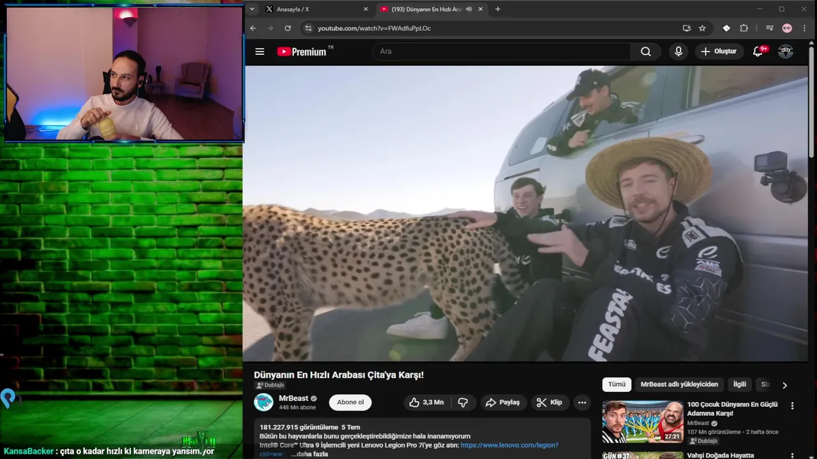The image size is (817, 459).
Task: Click the 181.227.915 görüntüleme view count
Action: 298,427
